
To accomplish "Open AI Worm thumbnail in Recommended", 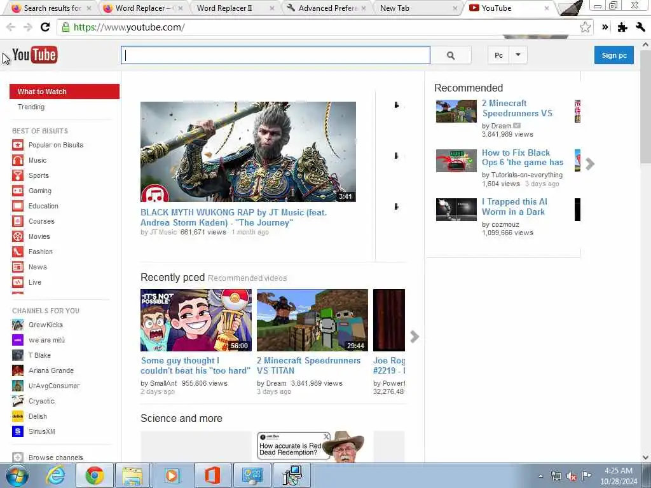I will coord(456,210).
